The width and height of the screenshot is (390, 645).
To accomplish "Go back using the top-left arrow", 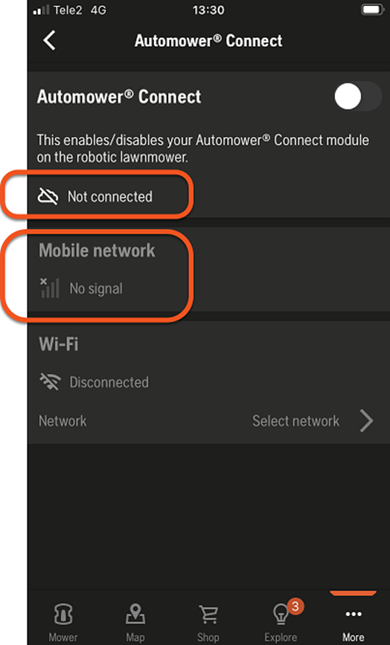I will 49,40.
